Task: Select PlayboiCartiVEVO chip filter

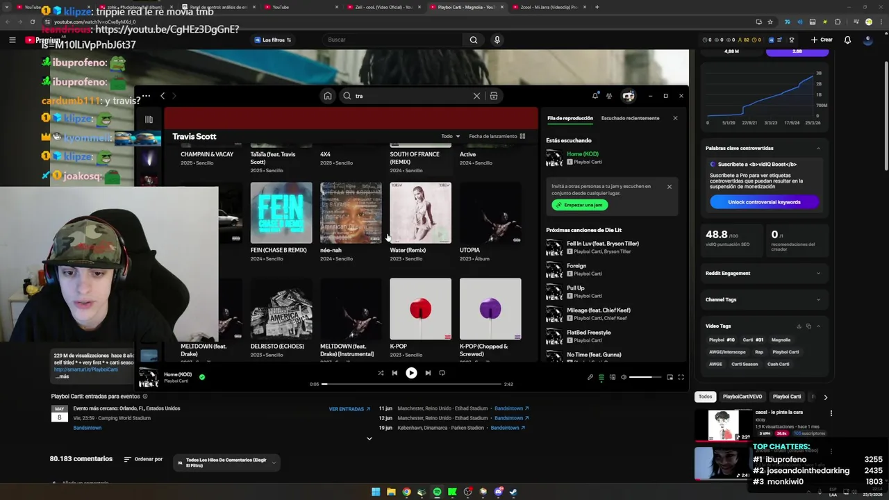Action: [x=742, y=397]
